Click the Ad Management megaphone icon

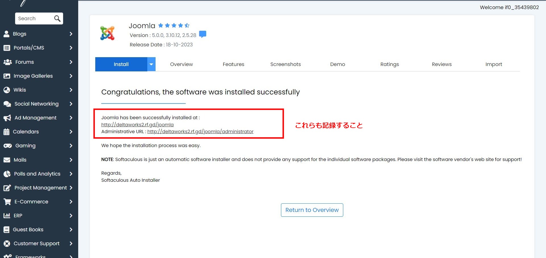pyautogui.click(x=7, y=118)
